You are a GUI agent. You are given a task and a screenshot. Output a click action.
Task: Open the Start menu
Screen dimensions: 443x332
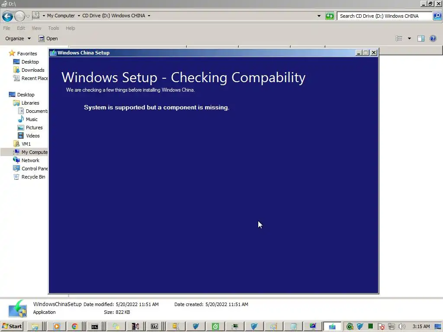click(12, 326)
